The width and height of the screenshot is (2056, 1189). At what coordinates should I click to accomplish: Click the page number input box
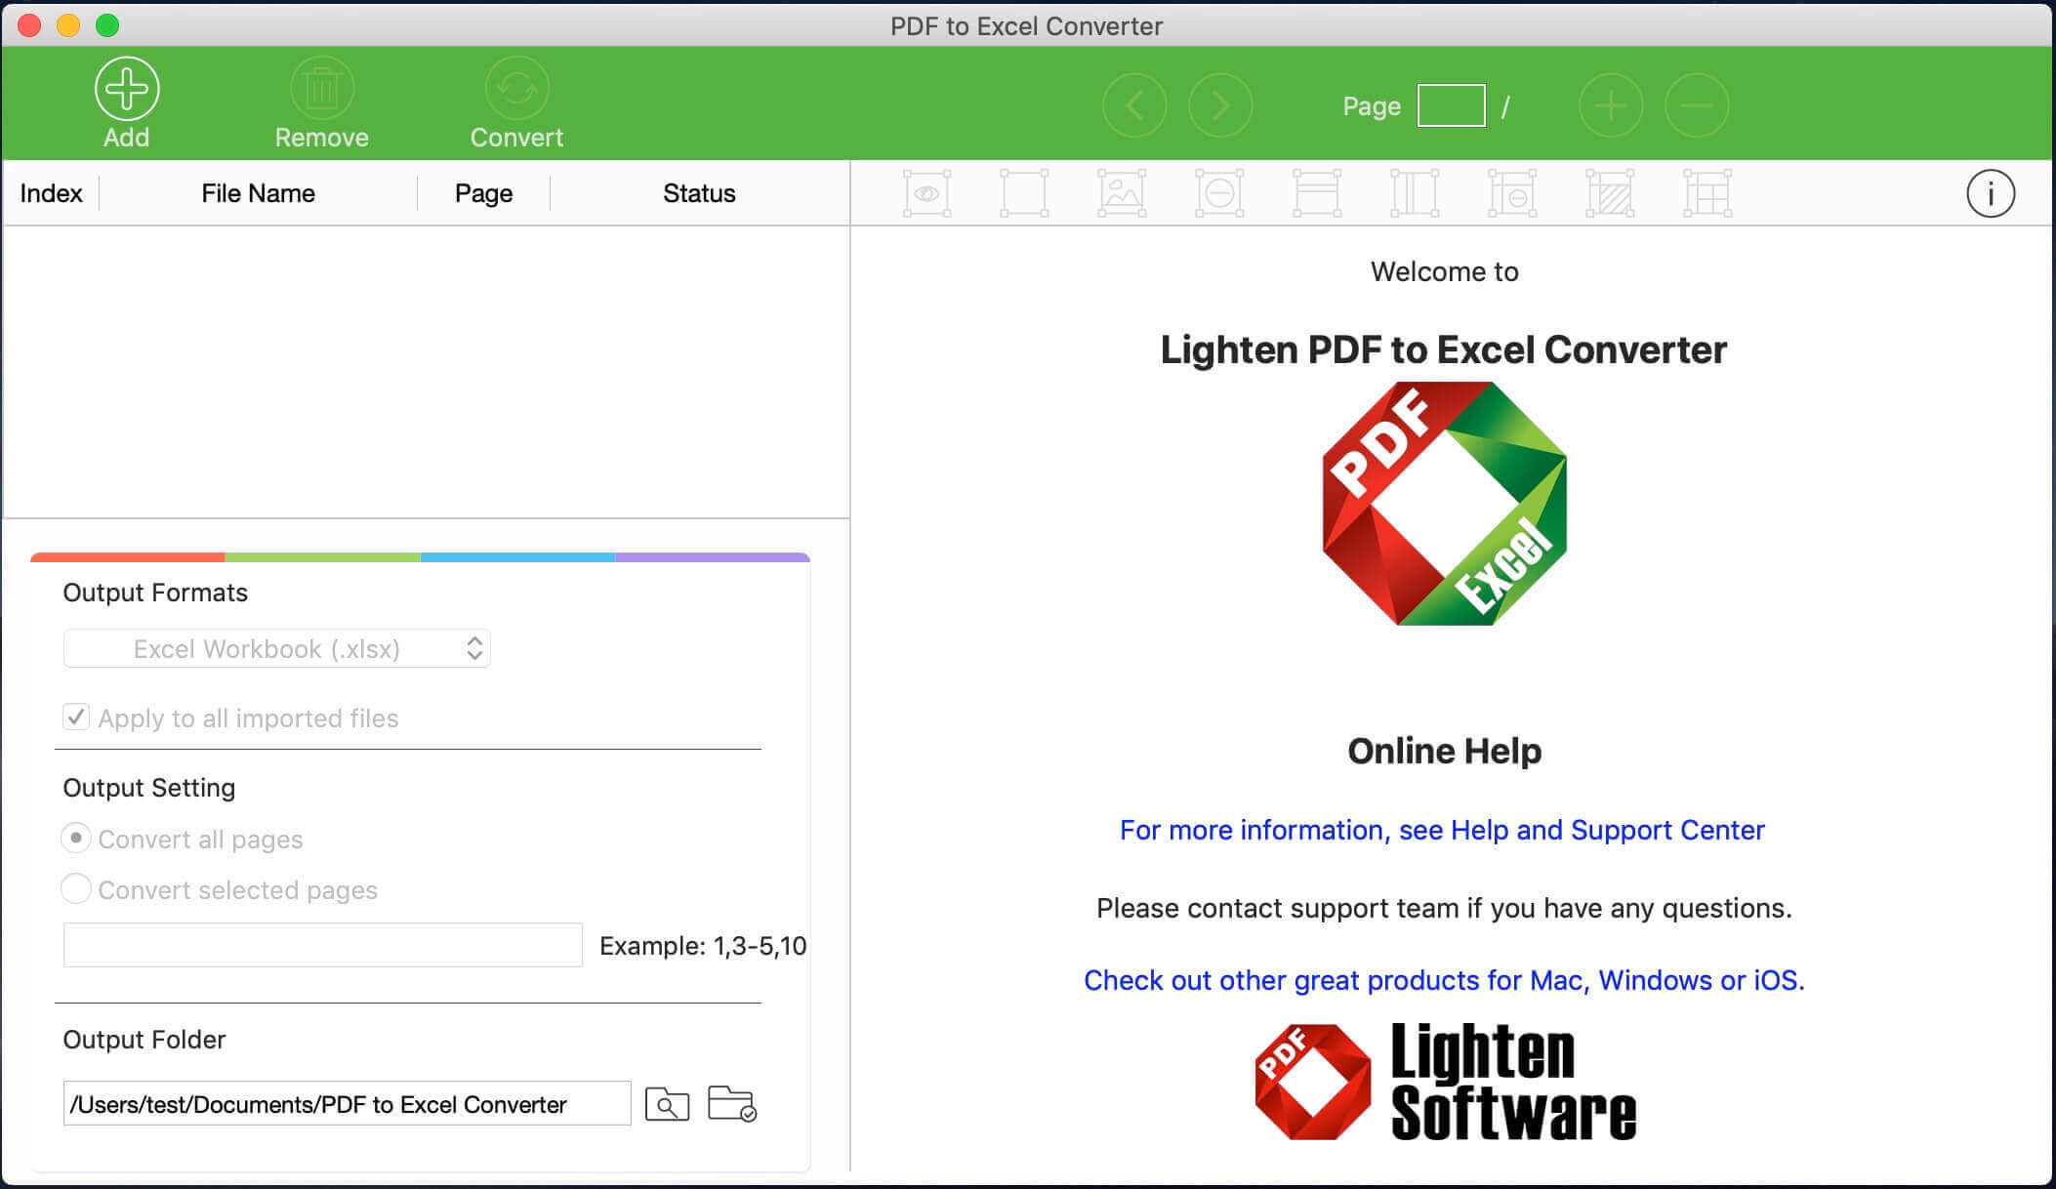coord(1451,105)
